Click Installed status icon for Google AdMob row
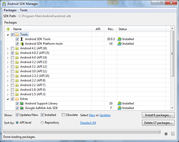Viewport: 179px width, 142px height. click(x=119, y=108)
